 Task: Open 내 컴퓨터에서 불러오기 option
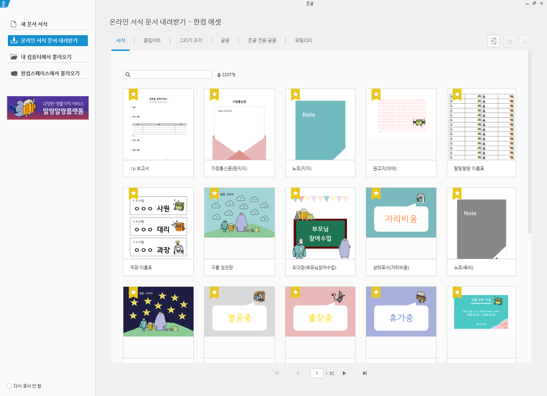tap(48, 57)
